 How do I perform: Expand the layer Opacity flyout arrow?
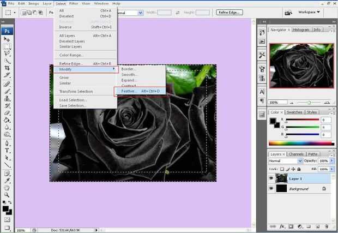(333, 162)
